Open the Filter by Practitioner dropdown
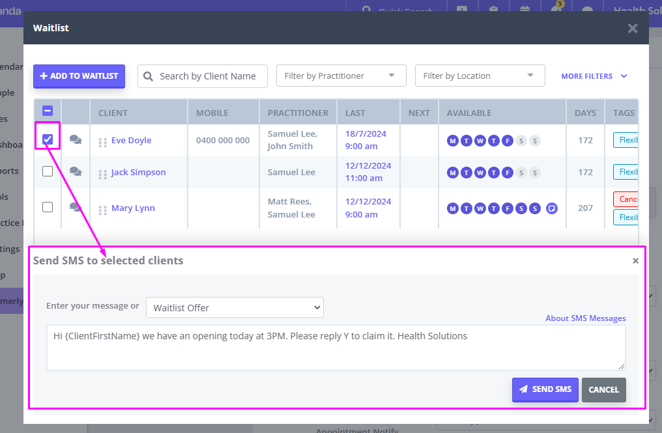Screen dimensions: 662x433 pyautogui.click(x=341, y=76)
